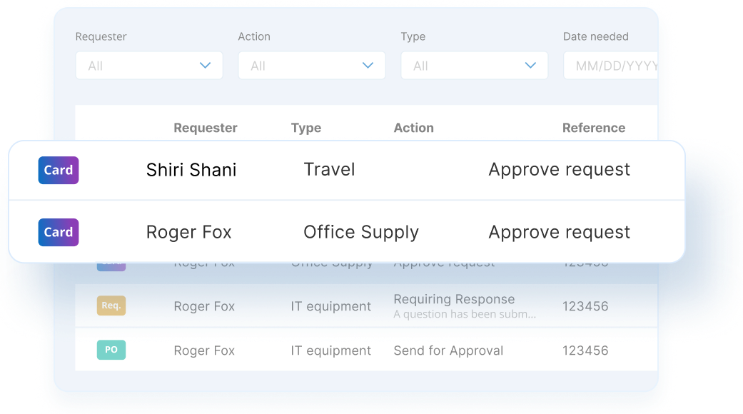Screen dimensions: 743x414
Task: Click Approve request for Office Supply row
Action: [559, 232]
